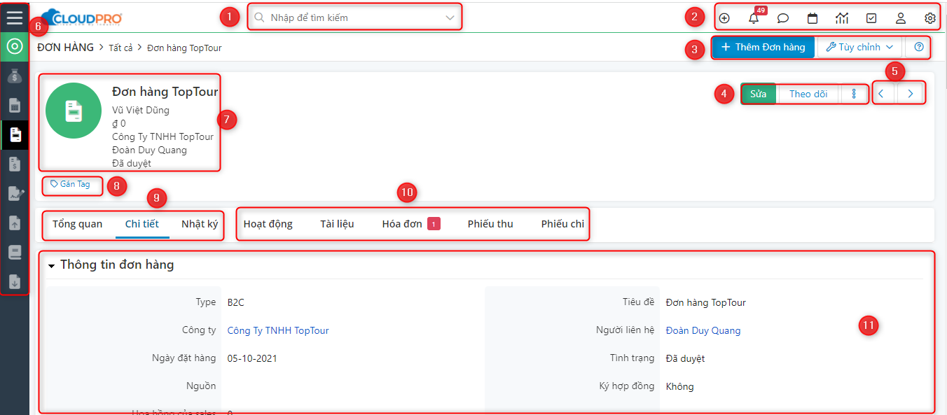Click the Theo dõi follow button

click(x=808, y=94)
